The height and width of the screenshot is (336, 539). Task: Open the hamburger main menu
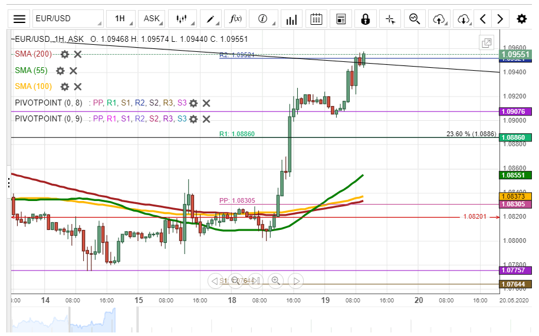pyautogui.click(x=19, y=18)
